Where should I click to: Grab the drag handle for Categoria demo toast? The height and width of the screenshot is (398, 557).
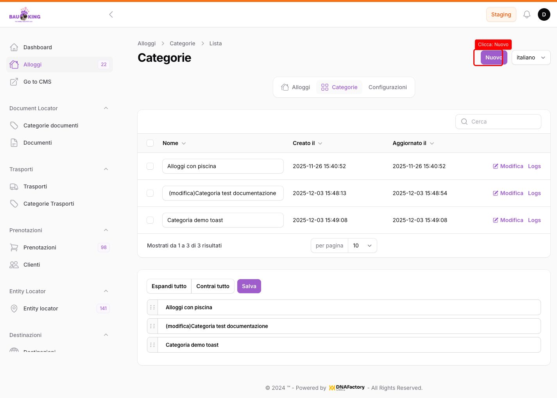click(x=152, y=345)
